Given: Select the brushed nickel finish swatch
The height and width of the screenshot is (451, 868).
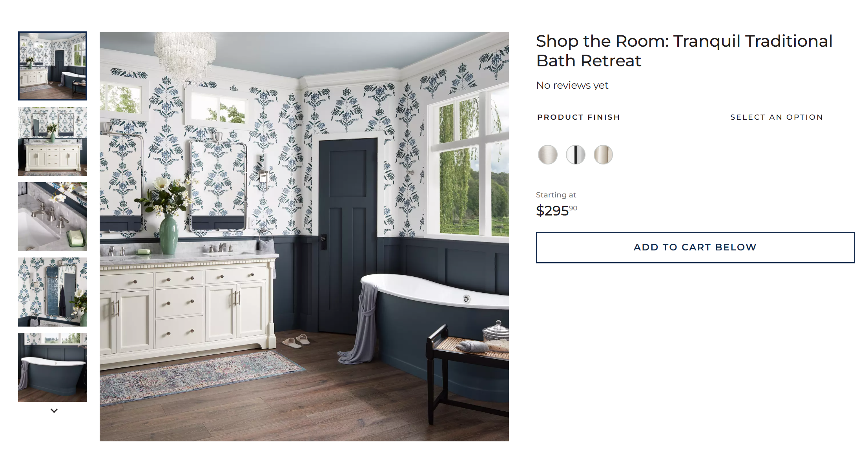Looking at the screenshot, I should (547, 154).
